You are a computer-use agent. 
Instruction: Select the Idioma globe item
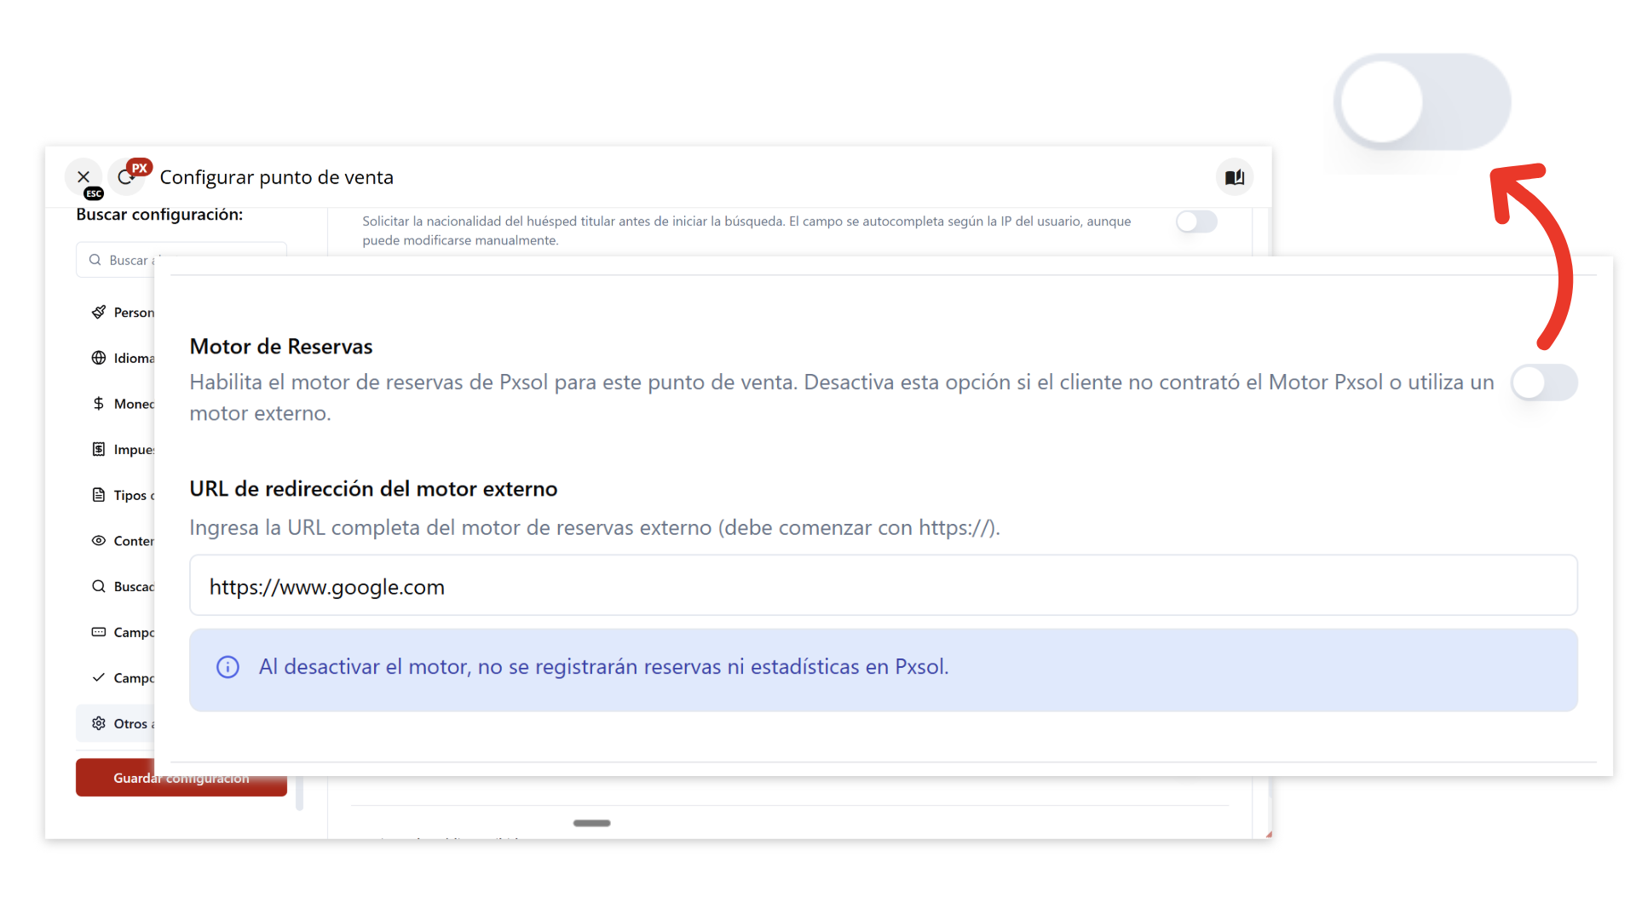[x=123, y=358]
